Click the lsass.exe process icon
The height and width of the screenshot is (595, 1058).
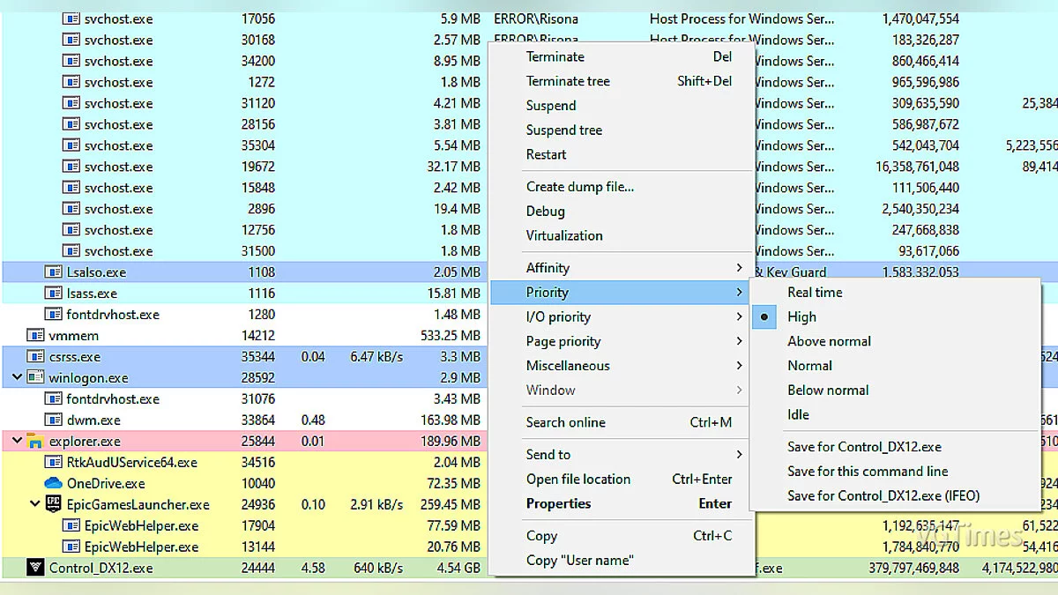pos(53,294)
